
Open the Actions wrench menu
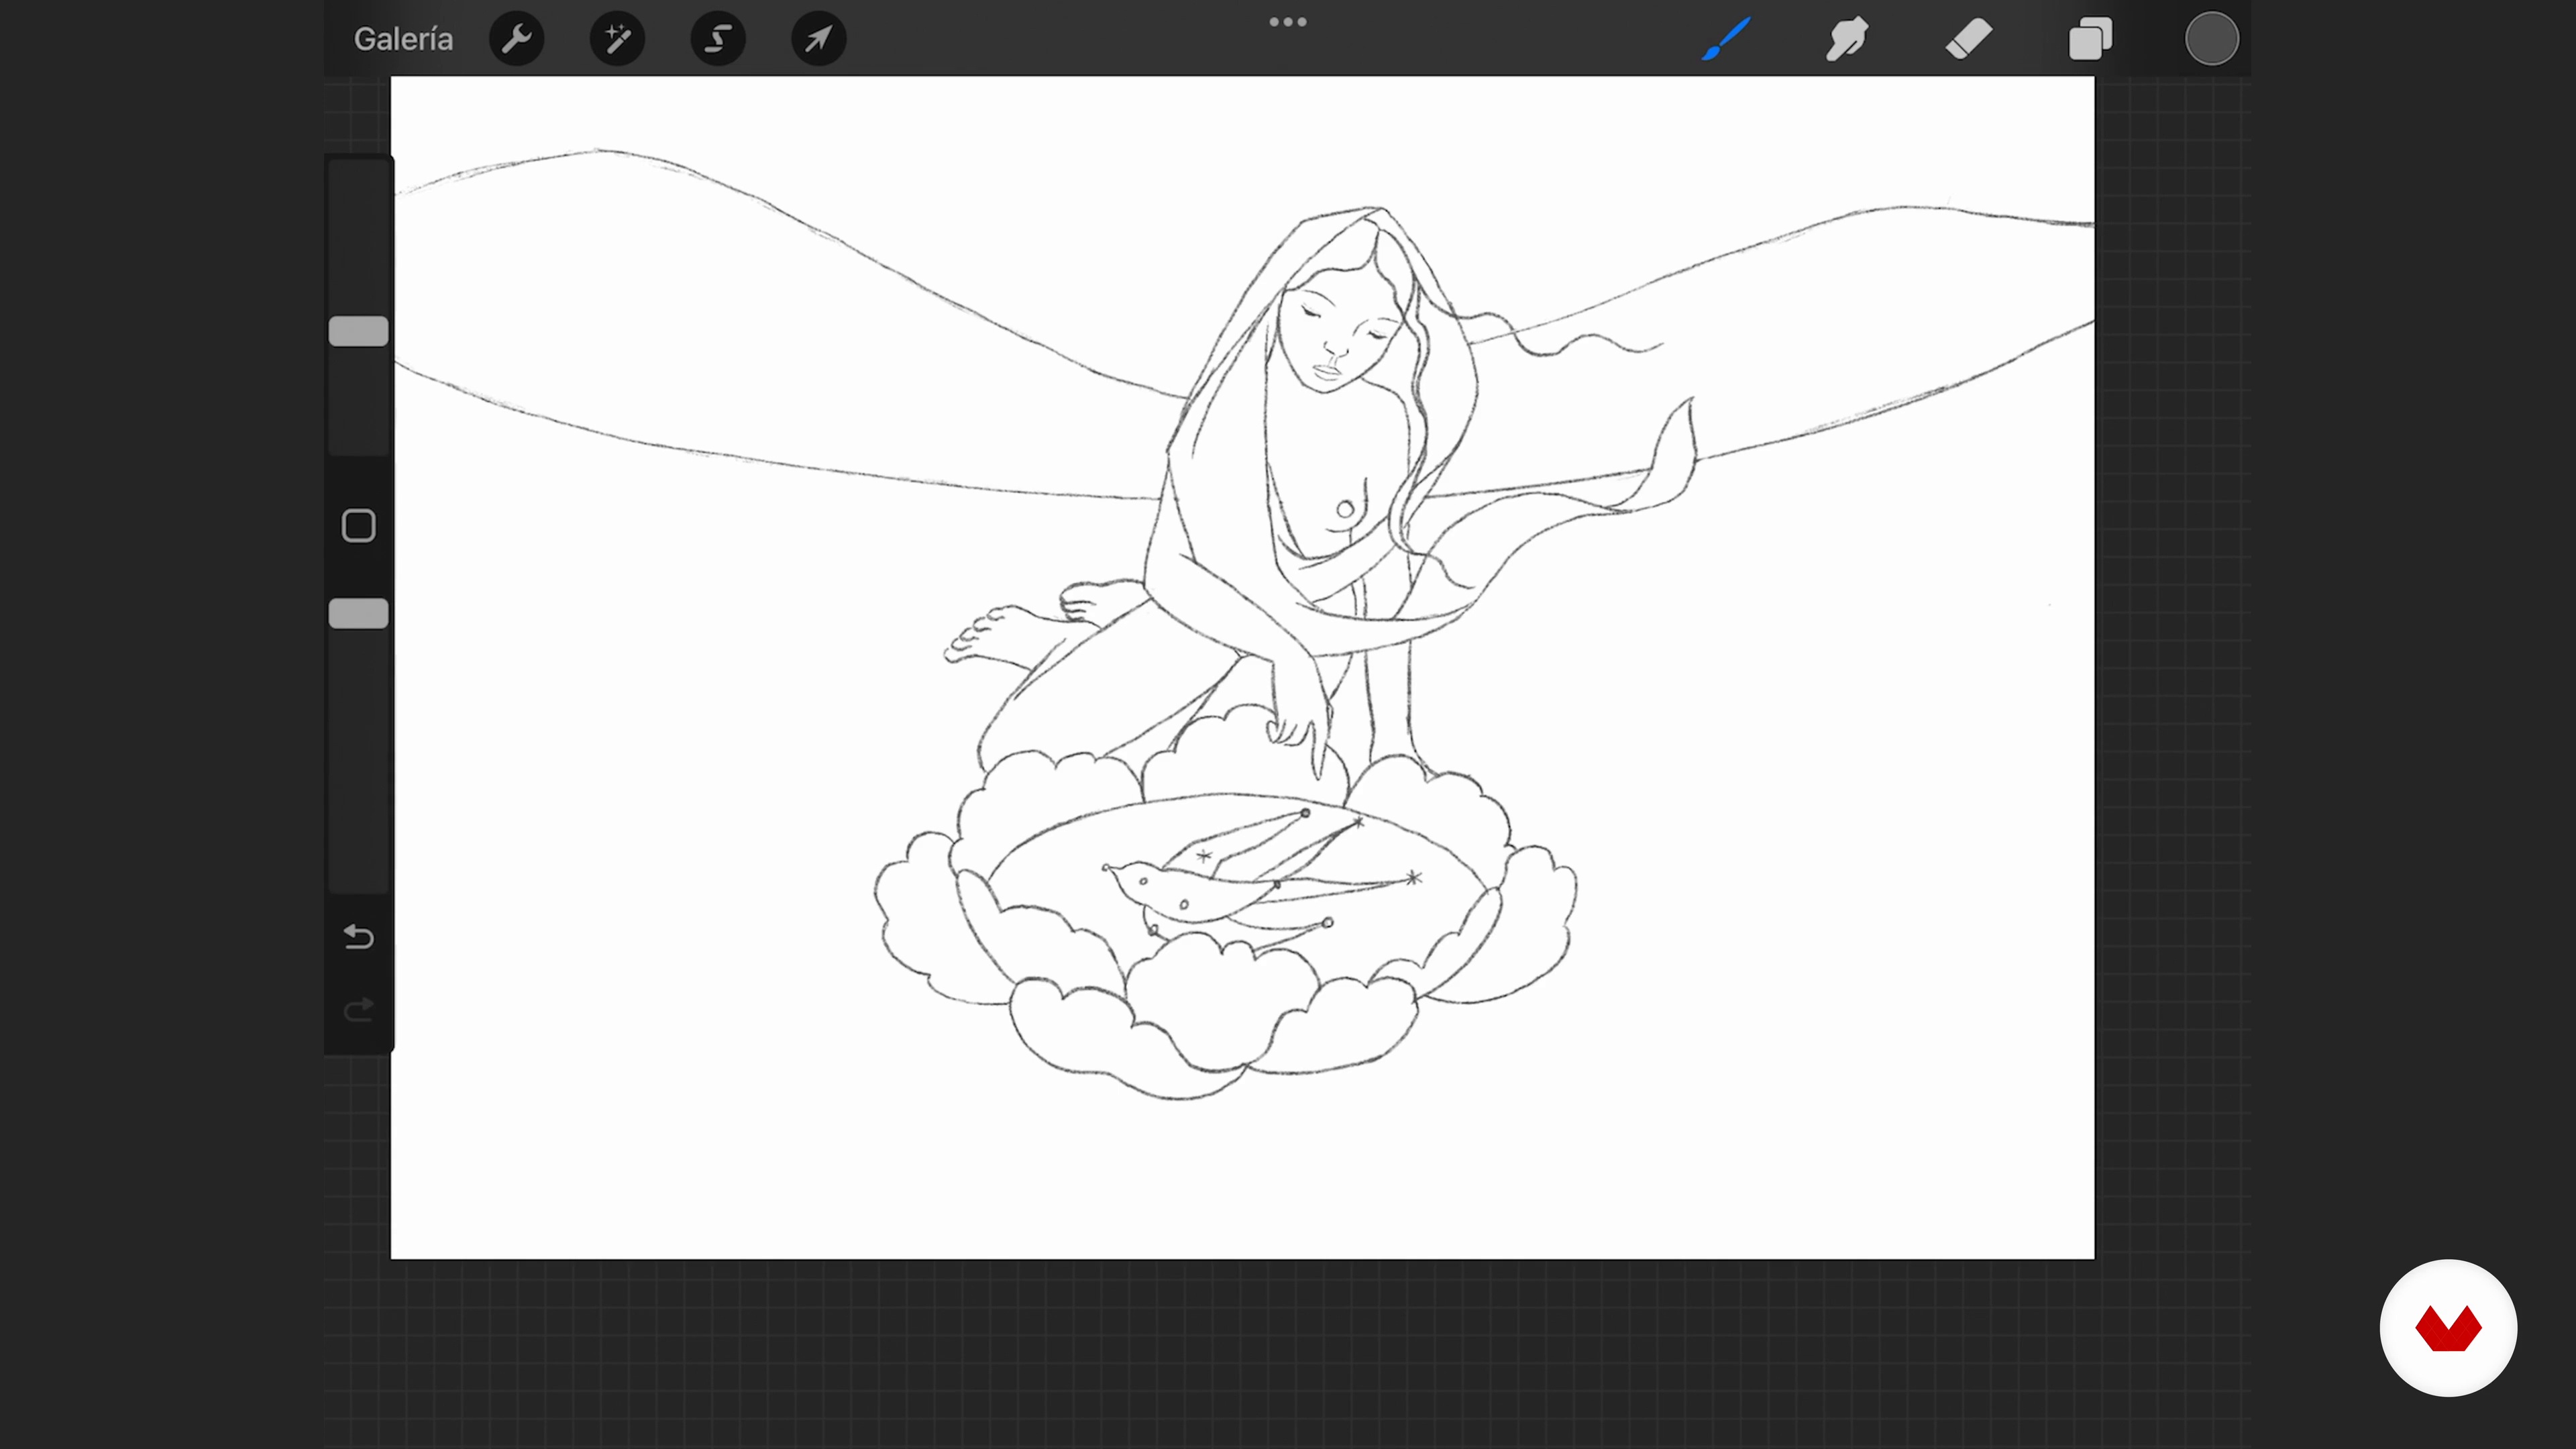tap(517, 39)
